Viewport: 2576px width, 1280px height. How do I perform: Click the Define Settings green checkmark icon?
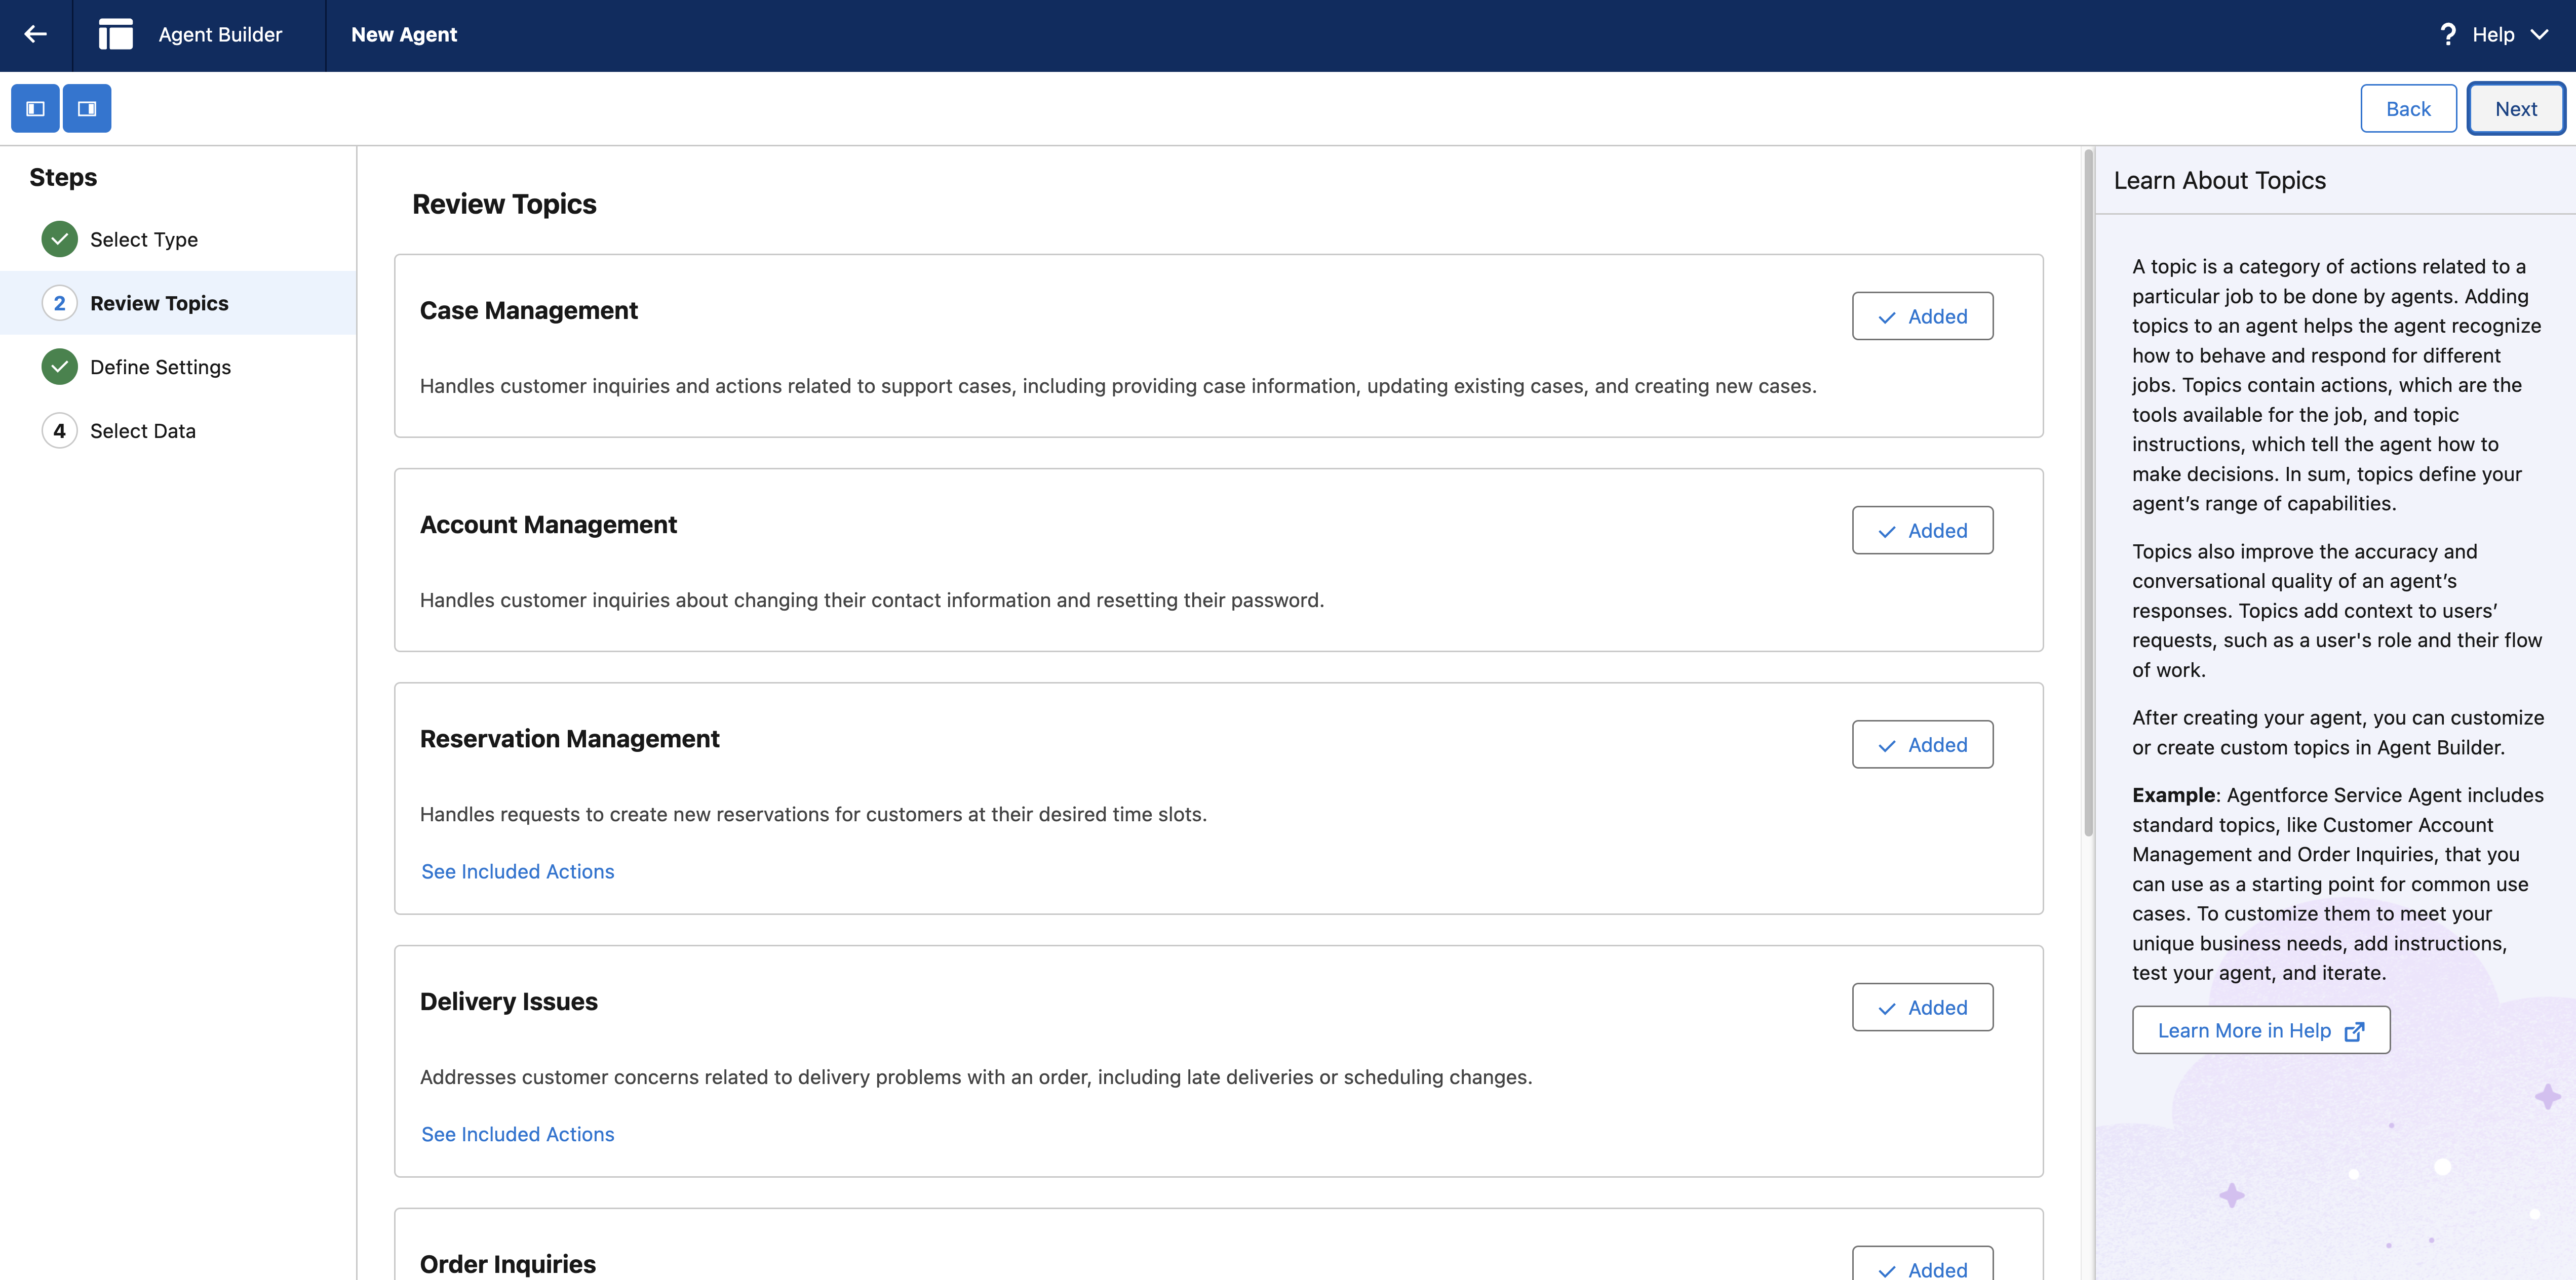60,367
